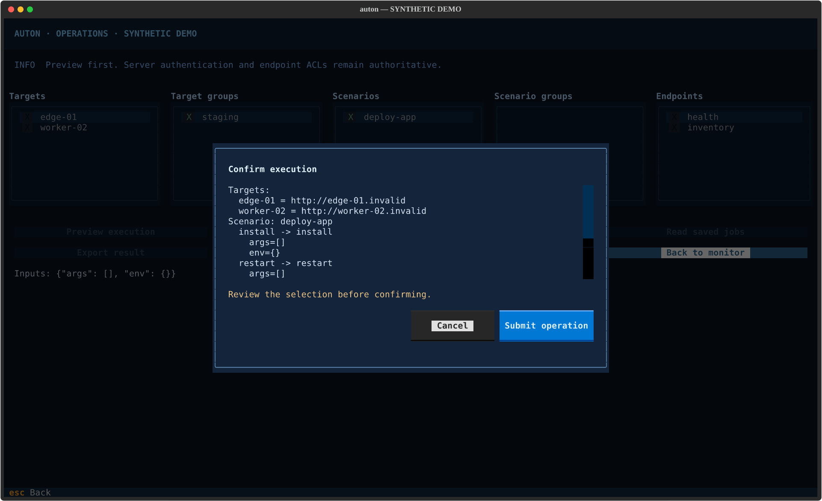Toggle the health endpoint checkbox

pyautogui.click(x=674, y=117)
